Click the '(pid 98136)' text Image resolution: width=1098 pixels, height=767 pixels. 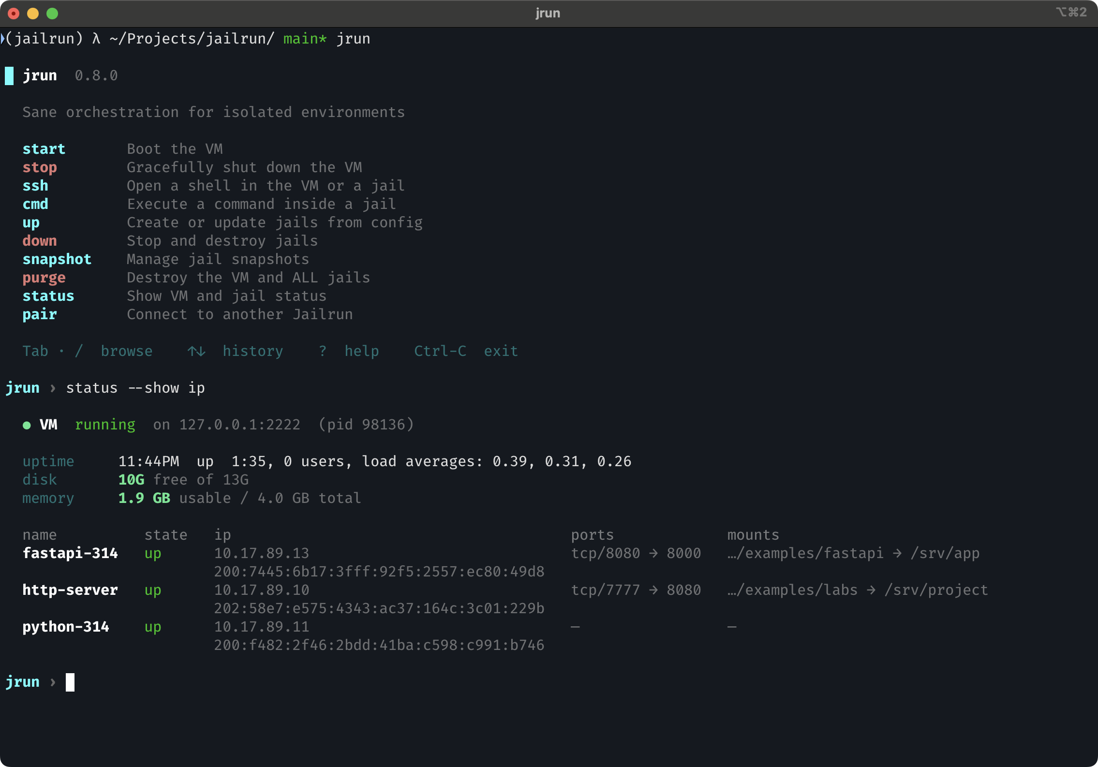click(366, 425)
